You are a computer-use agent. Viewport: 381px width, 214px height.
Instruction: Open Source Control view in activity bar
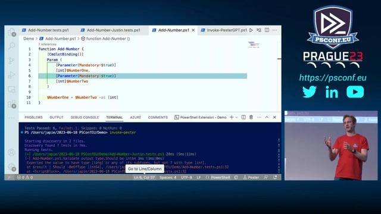pyautogui.click(x=11, y=61)
